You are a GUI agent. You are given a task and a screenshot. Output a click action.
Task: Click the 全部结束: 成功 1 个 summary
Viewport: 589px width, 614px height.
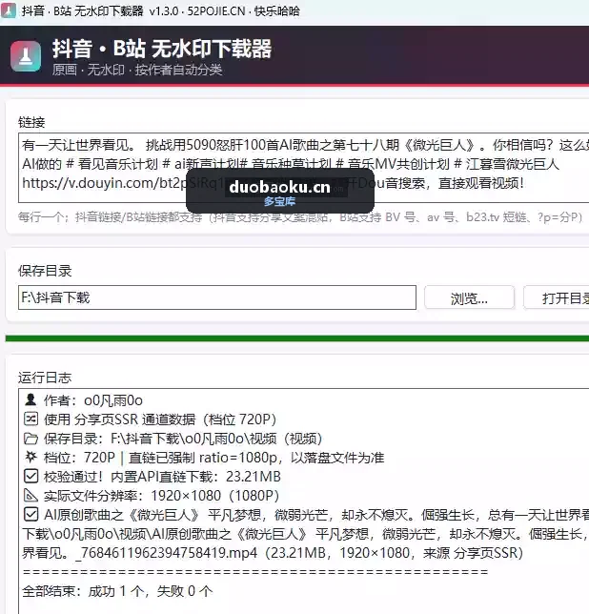pyautogui.click(x=117, y=591)
